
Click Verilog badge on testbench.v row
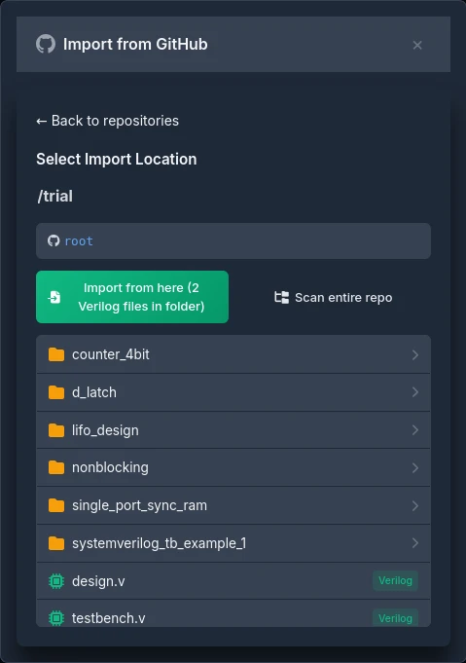click(395, 618)
